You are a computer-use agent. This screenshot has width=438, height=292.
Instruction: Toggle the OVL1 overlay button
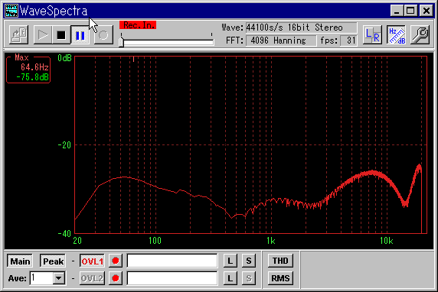point(92,261)
